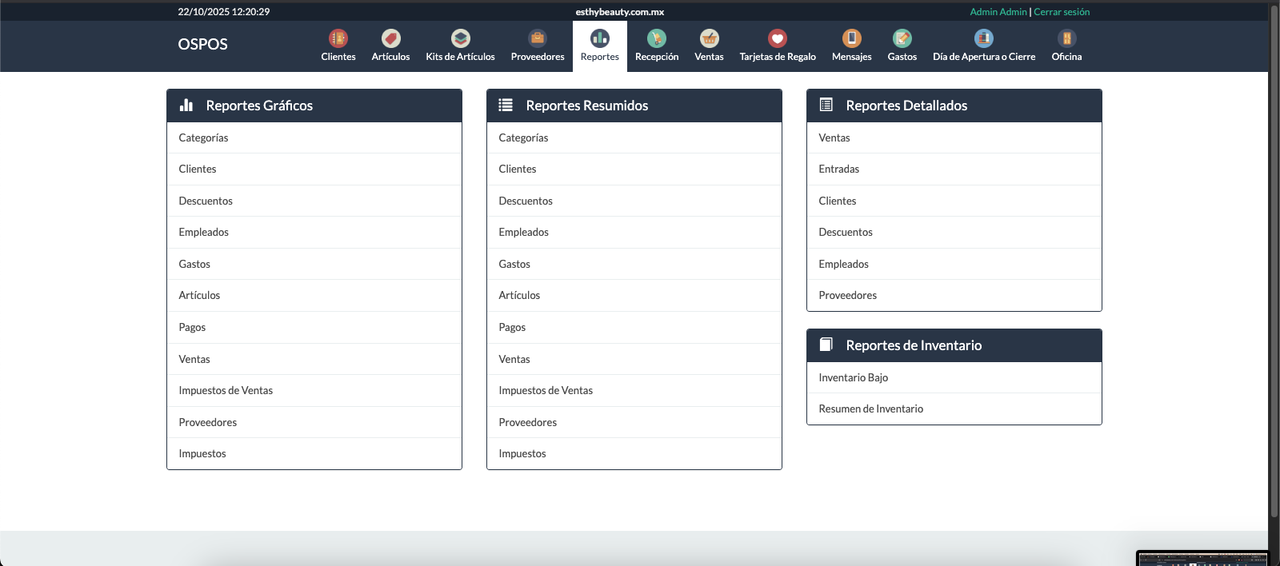
Task: Open the Inventario Bajo report
Action: pyautogui.click(x=853, y=378)
